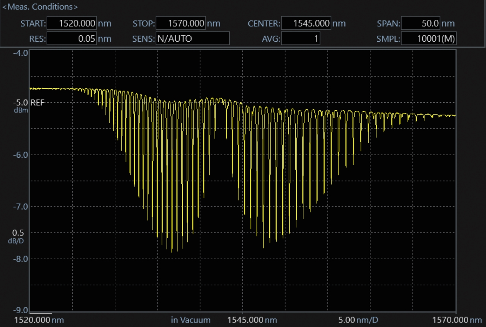The height and width of the screenshot is (327, 486).
Task: Click the CENTER wavelength field showing 1545.000
Action: (306, 23)
